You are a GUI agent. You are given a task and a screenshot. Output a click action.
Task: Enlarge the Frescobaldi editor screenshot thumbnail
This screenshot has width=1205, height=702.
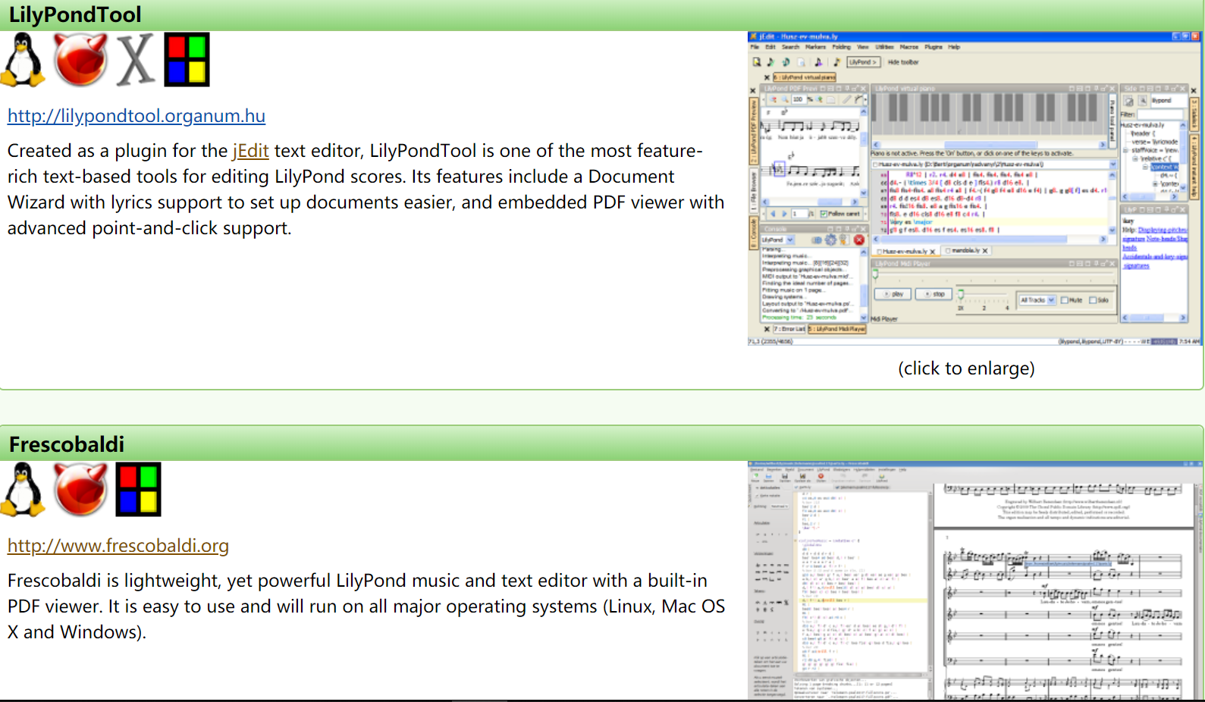(x=974, y=580)
